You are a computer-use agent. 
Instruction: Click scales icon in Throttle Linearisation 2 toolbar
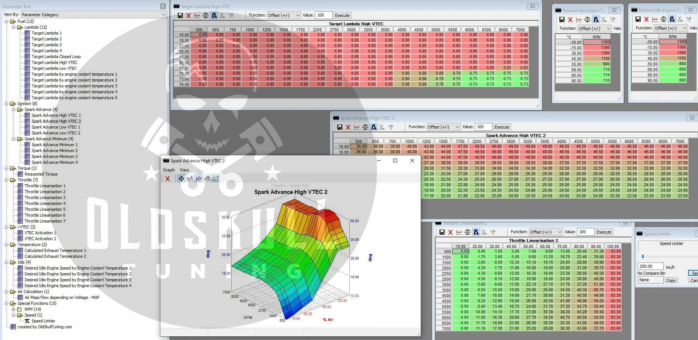click(x=467, y=232)
